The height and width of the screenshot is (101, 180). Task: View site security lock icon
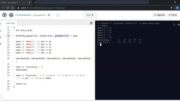click(x=18, y=8)
